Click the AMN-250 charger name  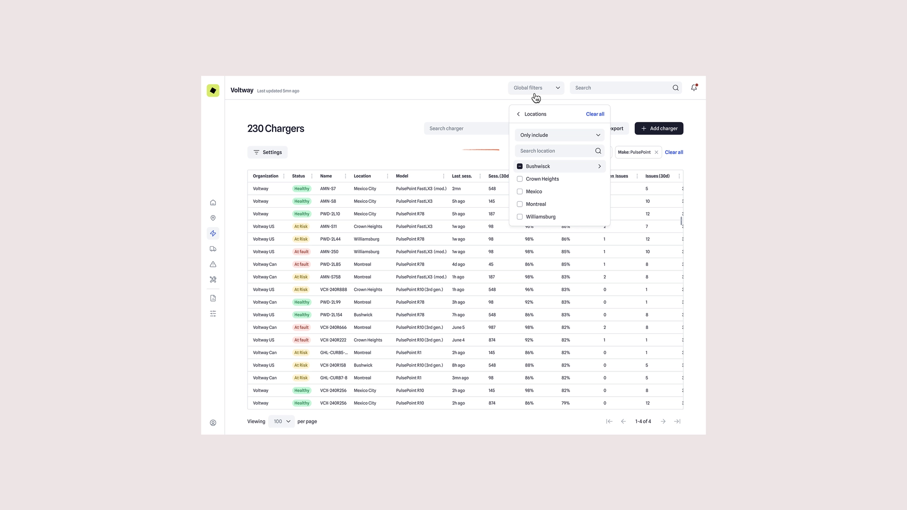329,252
